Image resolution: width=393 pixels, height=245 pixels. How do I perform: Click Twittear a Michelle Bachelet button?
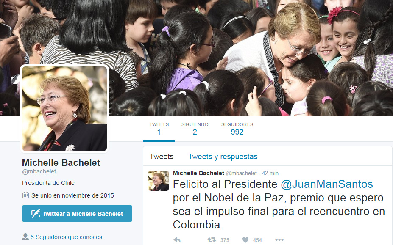(77, 213)
